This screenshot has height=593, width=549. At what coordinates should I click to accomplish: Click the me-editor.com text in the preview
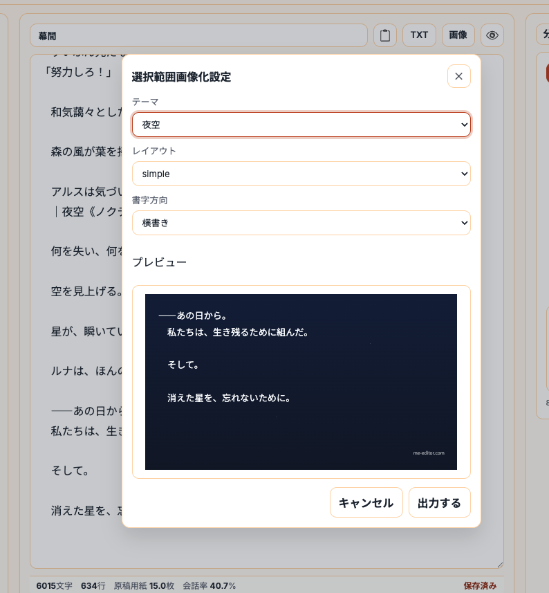pyautogui.click(x=429, y=453)
